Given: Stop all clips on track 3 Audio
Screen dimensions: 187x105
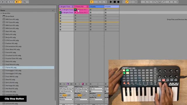Looking at the screenshot, I should [x=91, y=84].
